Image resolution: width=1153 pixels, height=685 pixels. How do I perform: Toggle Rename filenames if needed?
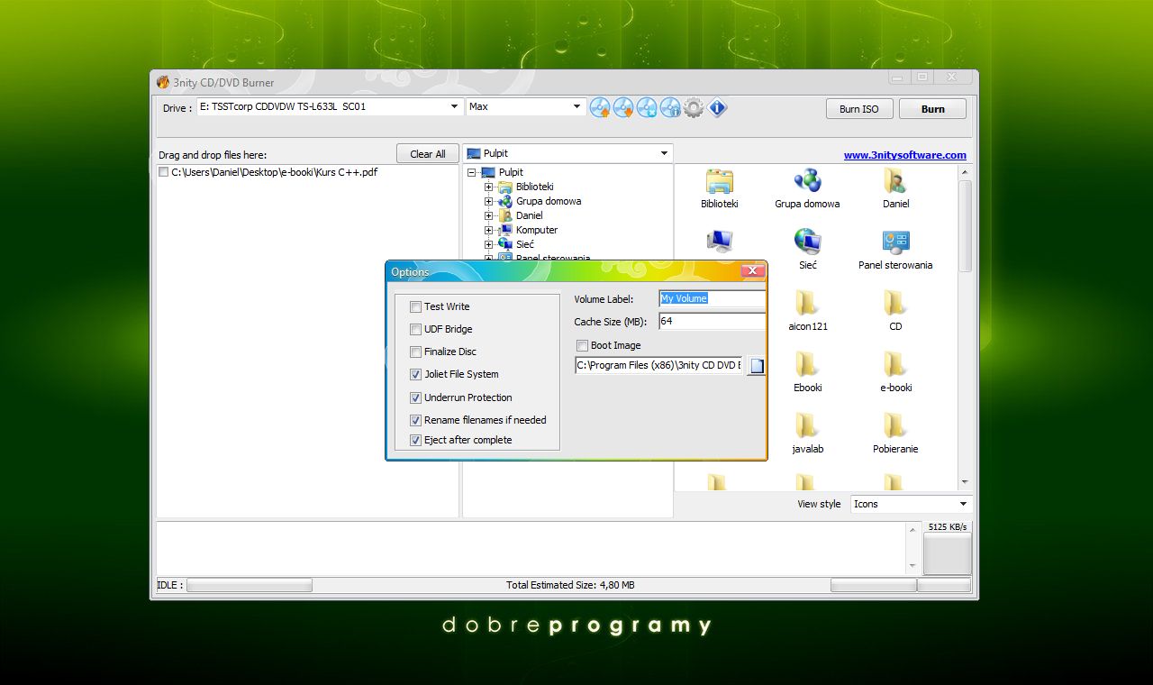pos(415,420)
